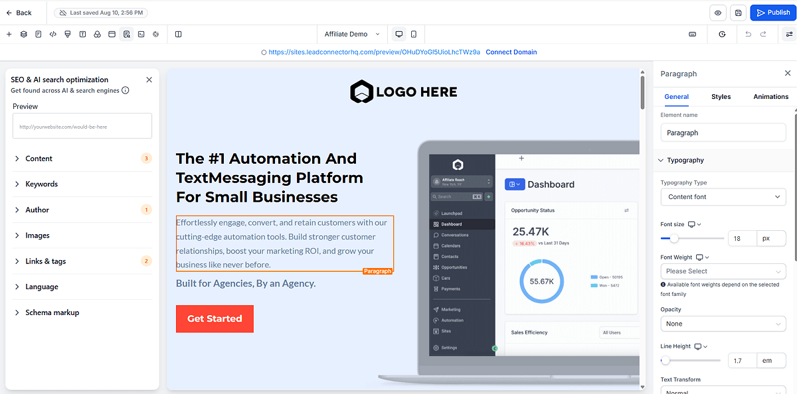Switch to desktop device view

click(x=399, y=34)
